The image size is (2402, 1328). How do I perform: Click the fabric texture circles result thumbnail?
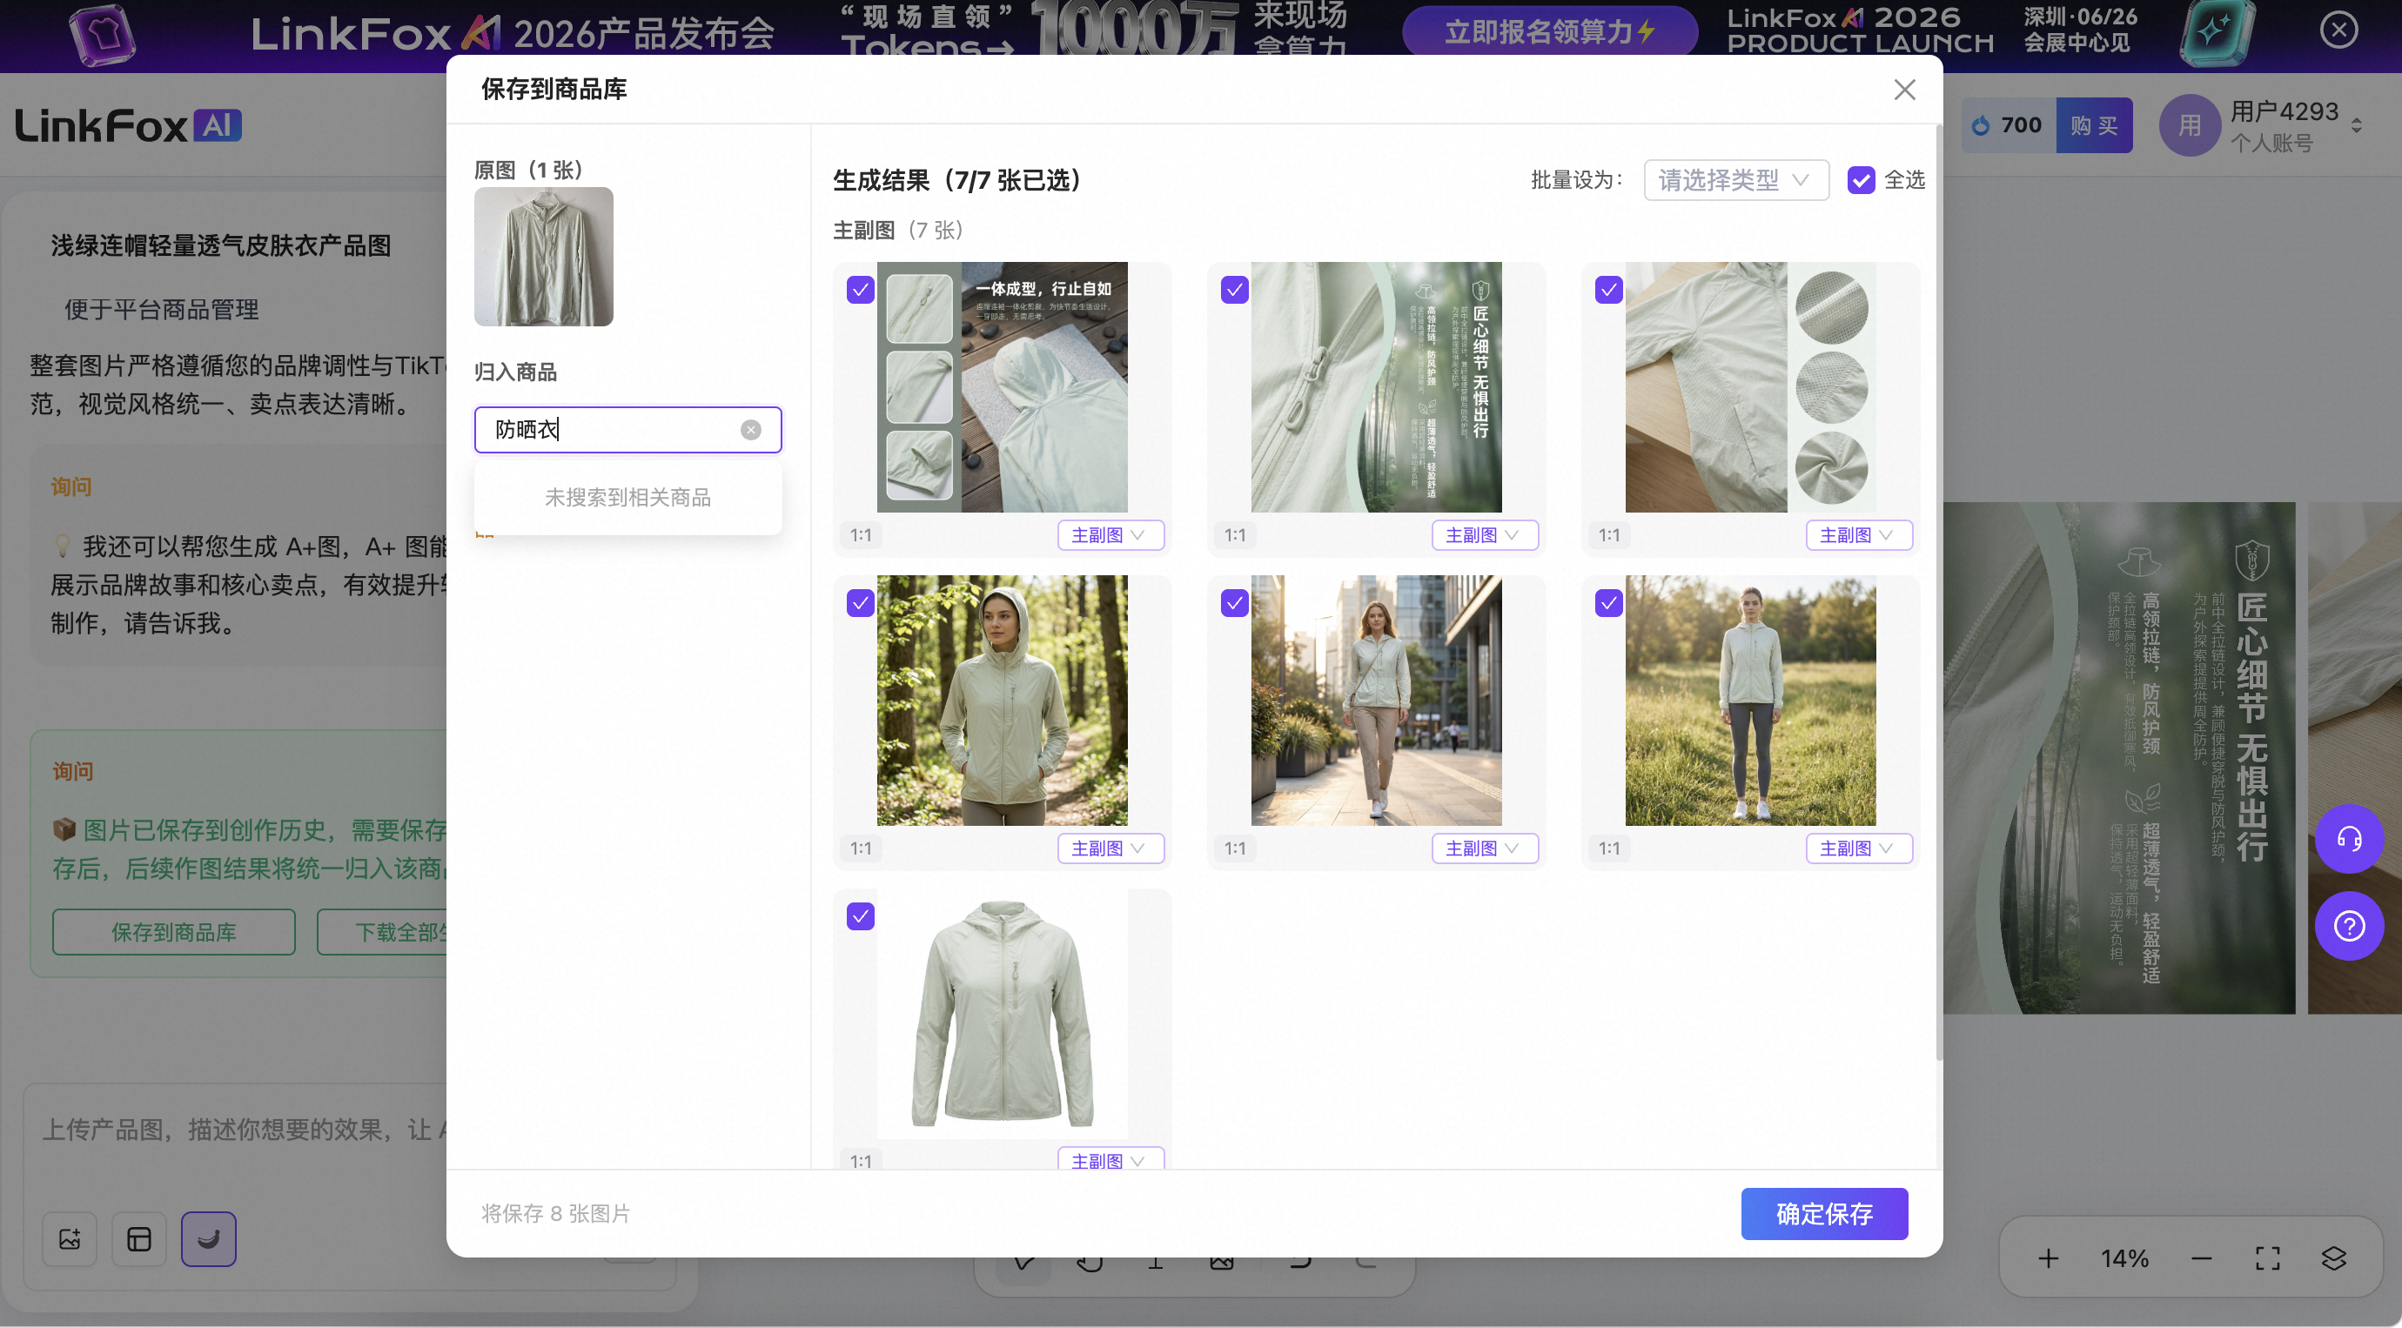click(1750, 387)
